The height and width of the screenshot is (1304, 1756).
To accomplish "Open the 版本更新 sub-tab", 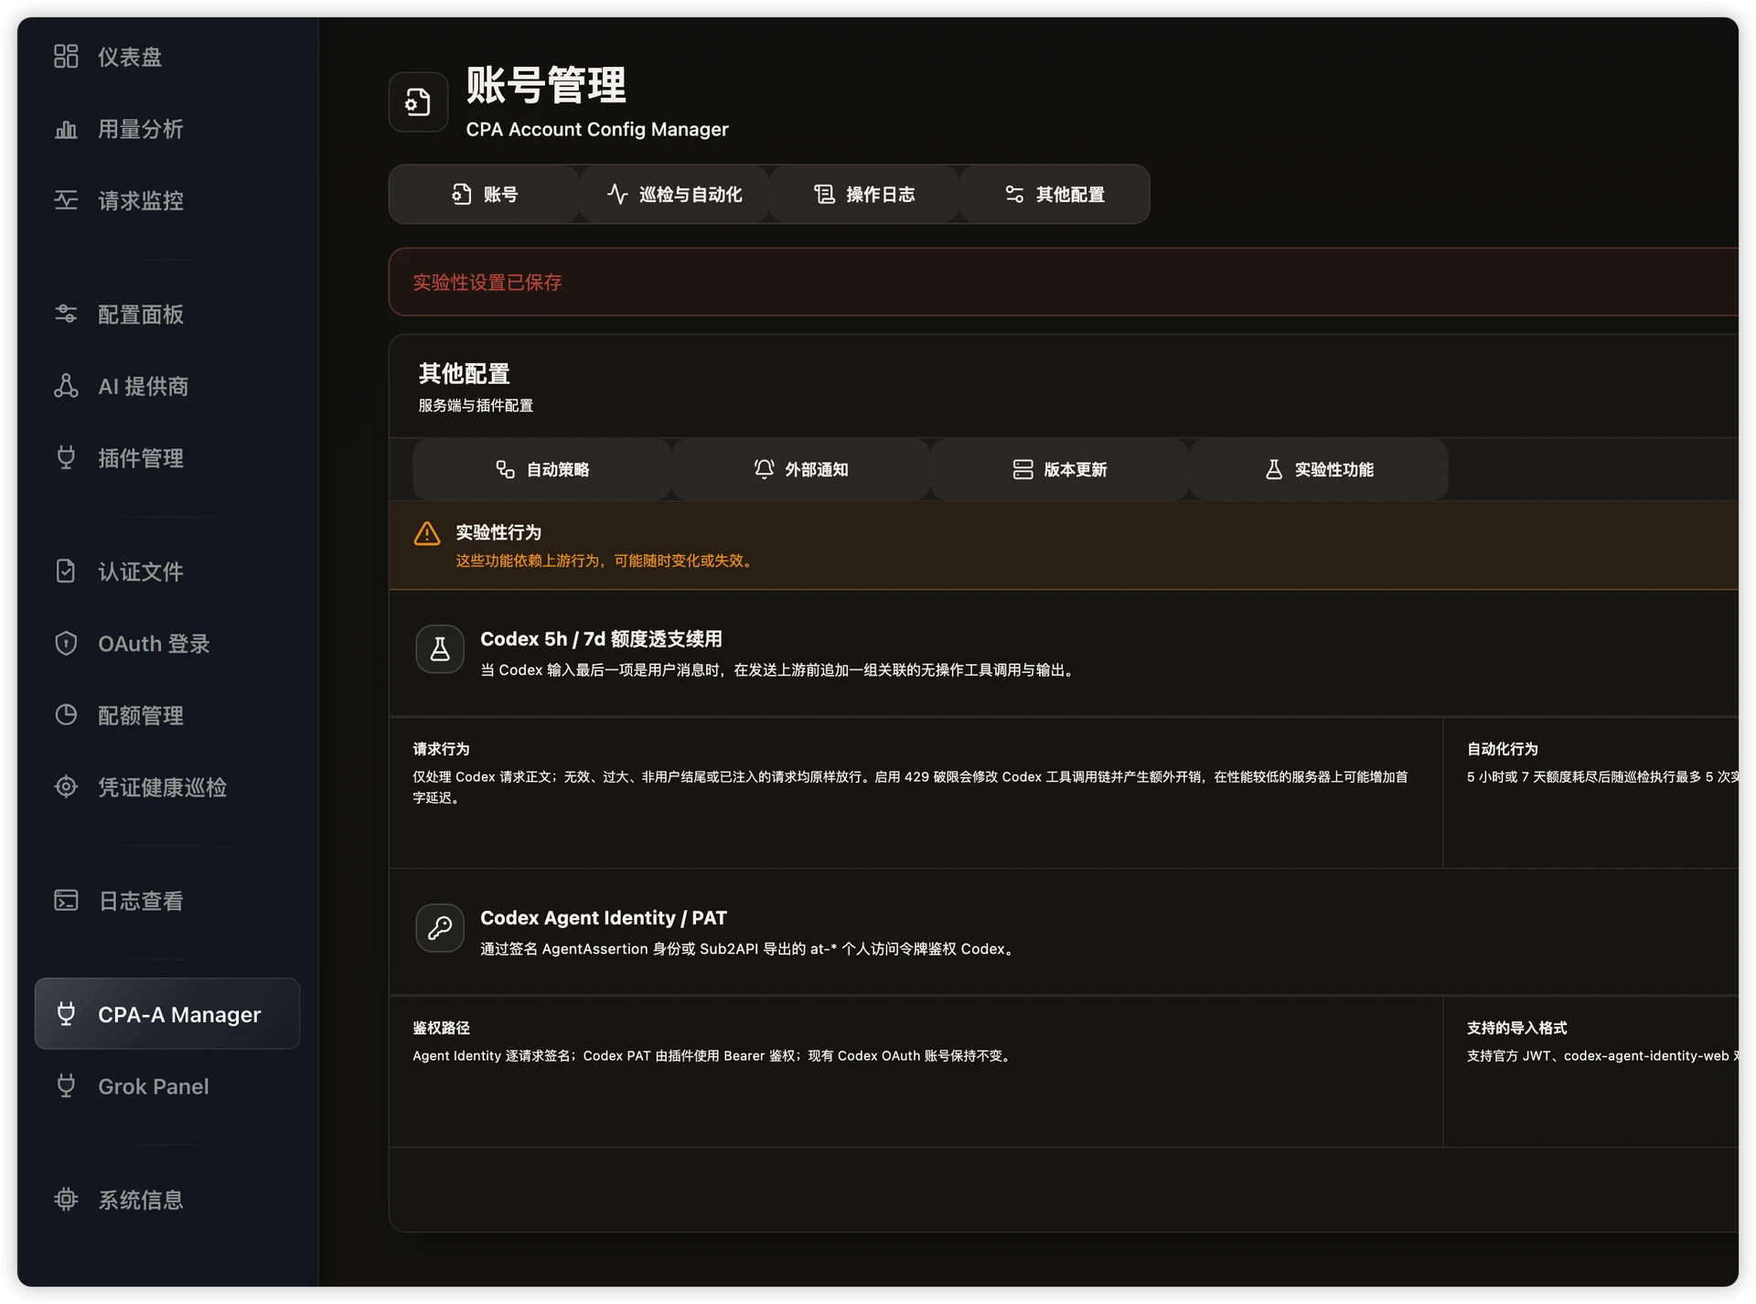I will tap(1060, 470).
